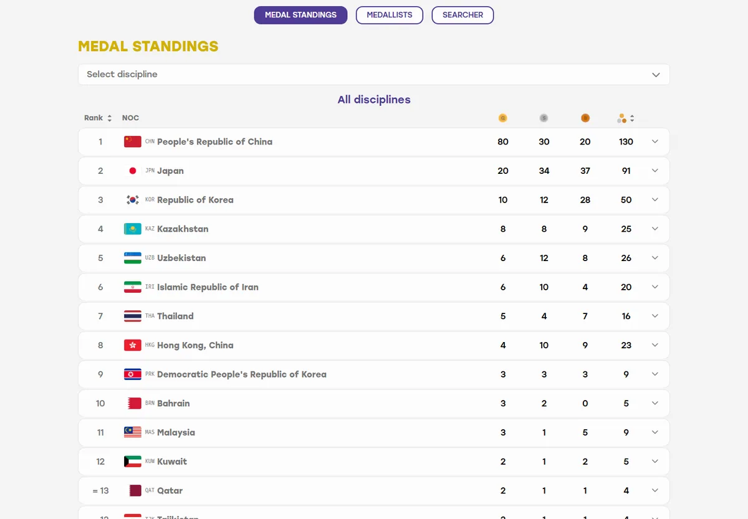Screen dimensions: 748x519
Task: Click the Malaysia flag icon
Action: click(132, 432)
